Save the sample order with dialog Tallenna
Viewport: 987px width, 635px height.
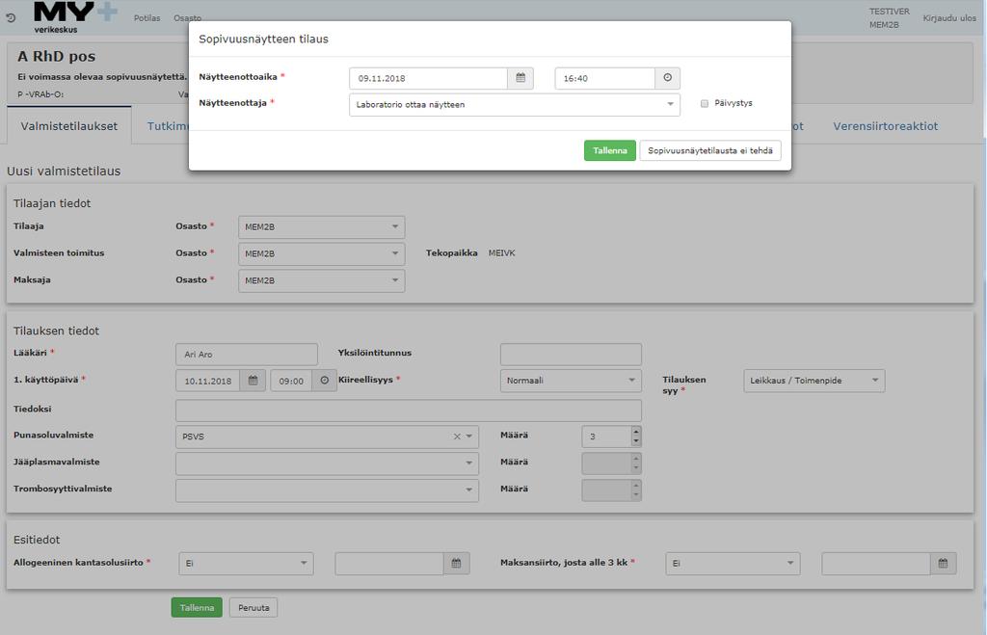tap(609, 150)
